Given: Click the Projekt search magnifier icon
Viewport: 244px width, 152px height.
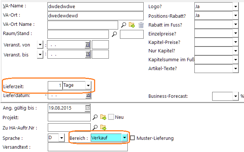Looking at the screenshot, I should (95, 117).
